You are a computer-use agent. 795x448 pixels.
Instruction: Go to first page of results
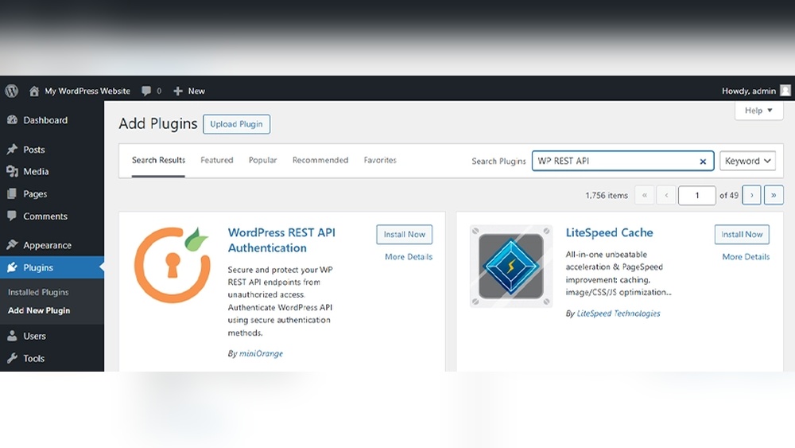pos(645,195)
